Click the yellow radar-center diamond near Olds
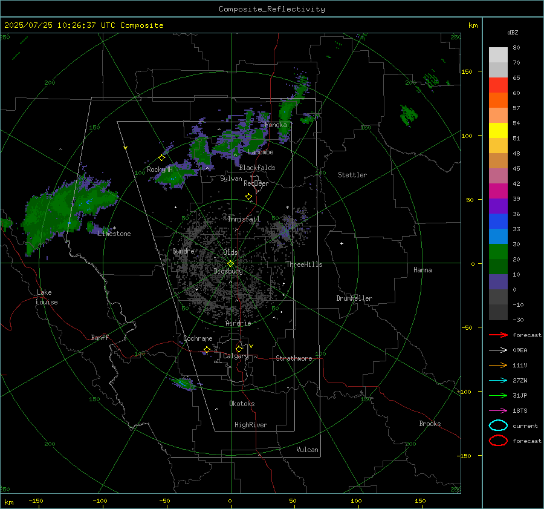Screen dimensions: 544x509 pos(231,264)
